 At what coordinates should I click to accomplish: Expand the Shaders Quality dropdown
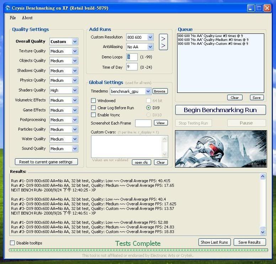75,90
